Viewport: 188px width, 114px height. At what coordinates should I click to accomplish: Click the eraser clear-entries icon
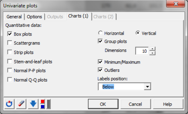(21, 104)
